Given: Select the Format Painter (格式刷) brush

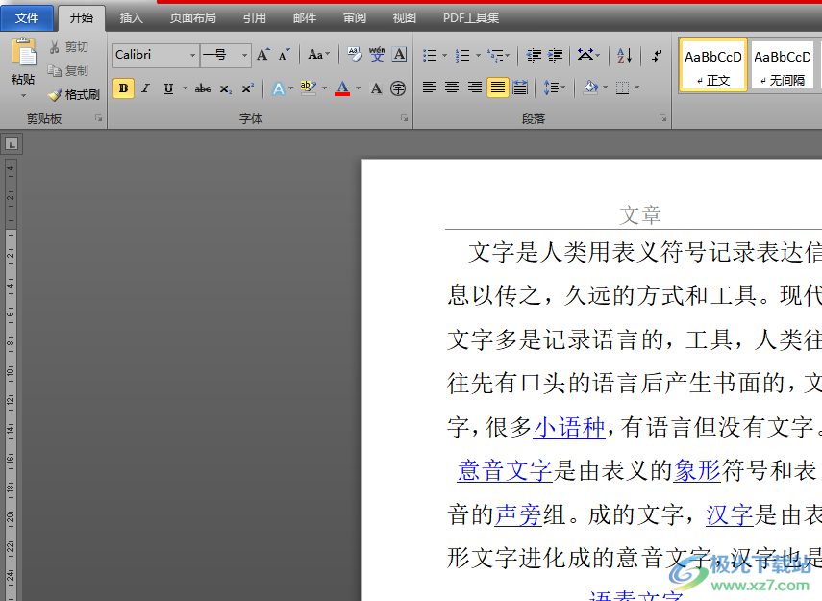Looking at the screenshot, I should click(x=73, y=95).
